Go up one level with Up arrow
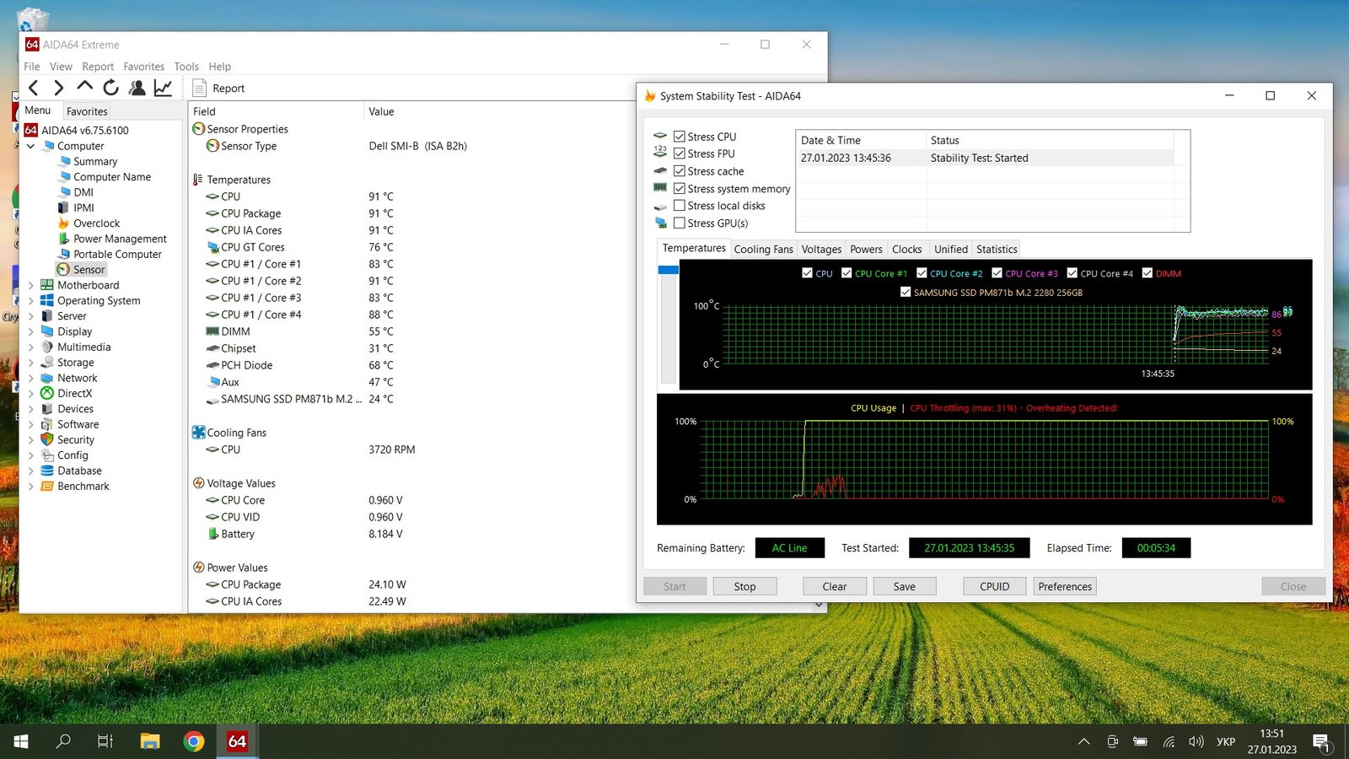This screenshot has width=1349, height=759. [84, 87]
